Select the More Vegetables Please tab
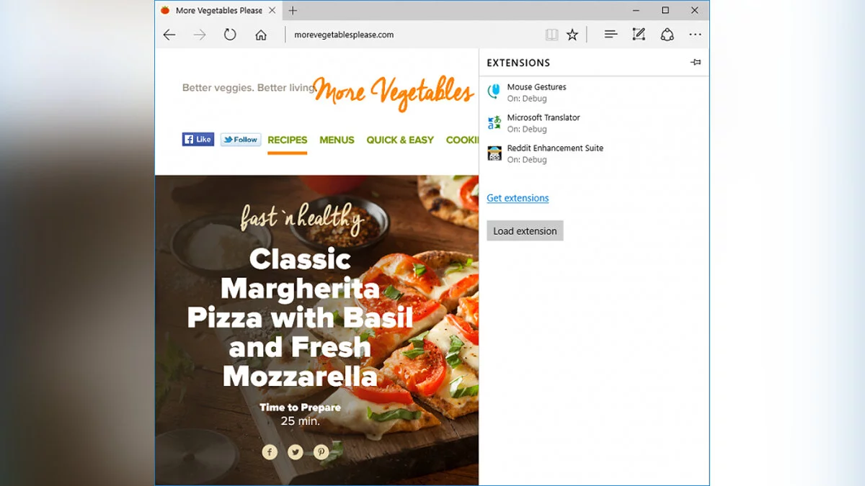Viewport: 865px width, 486px height. tap(218, 10)
